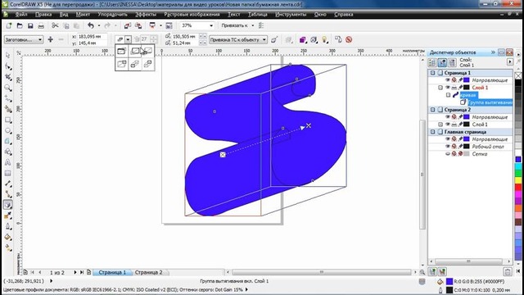524x295 pixels.
Task: Pick the yellow swatch in the color palette
Action: click(x=518, y=180)
